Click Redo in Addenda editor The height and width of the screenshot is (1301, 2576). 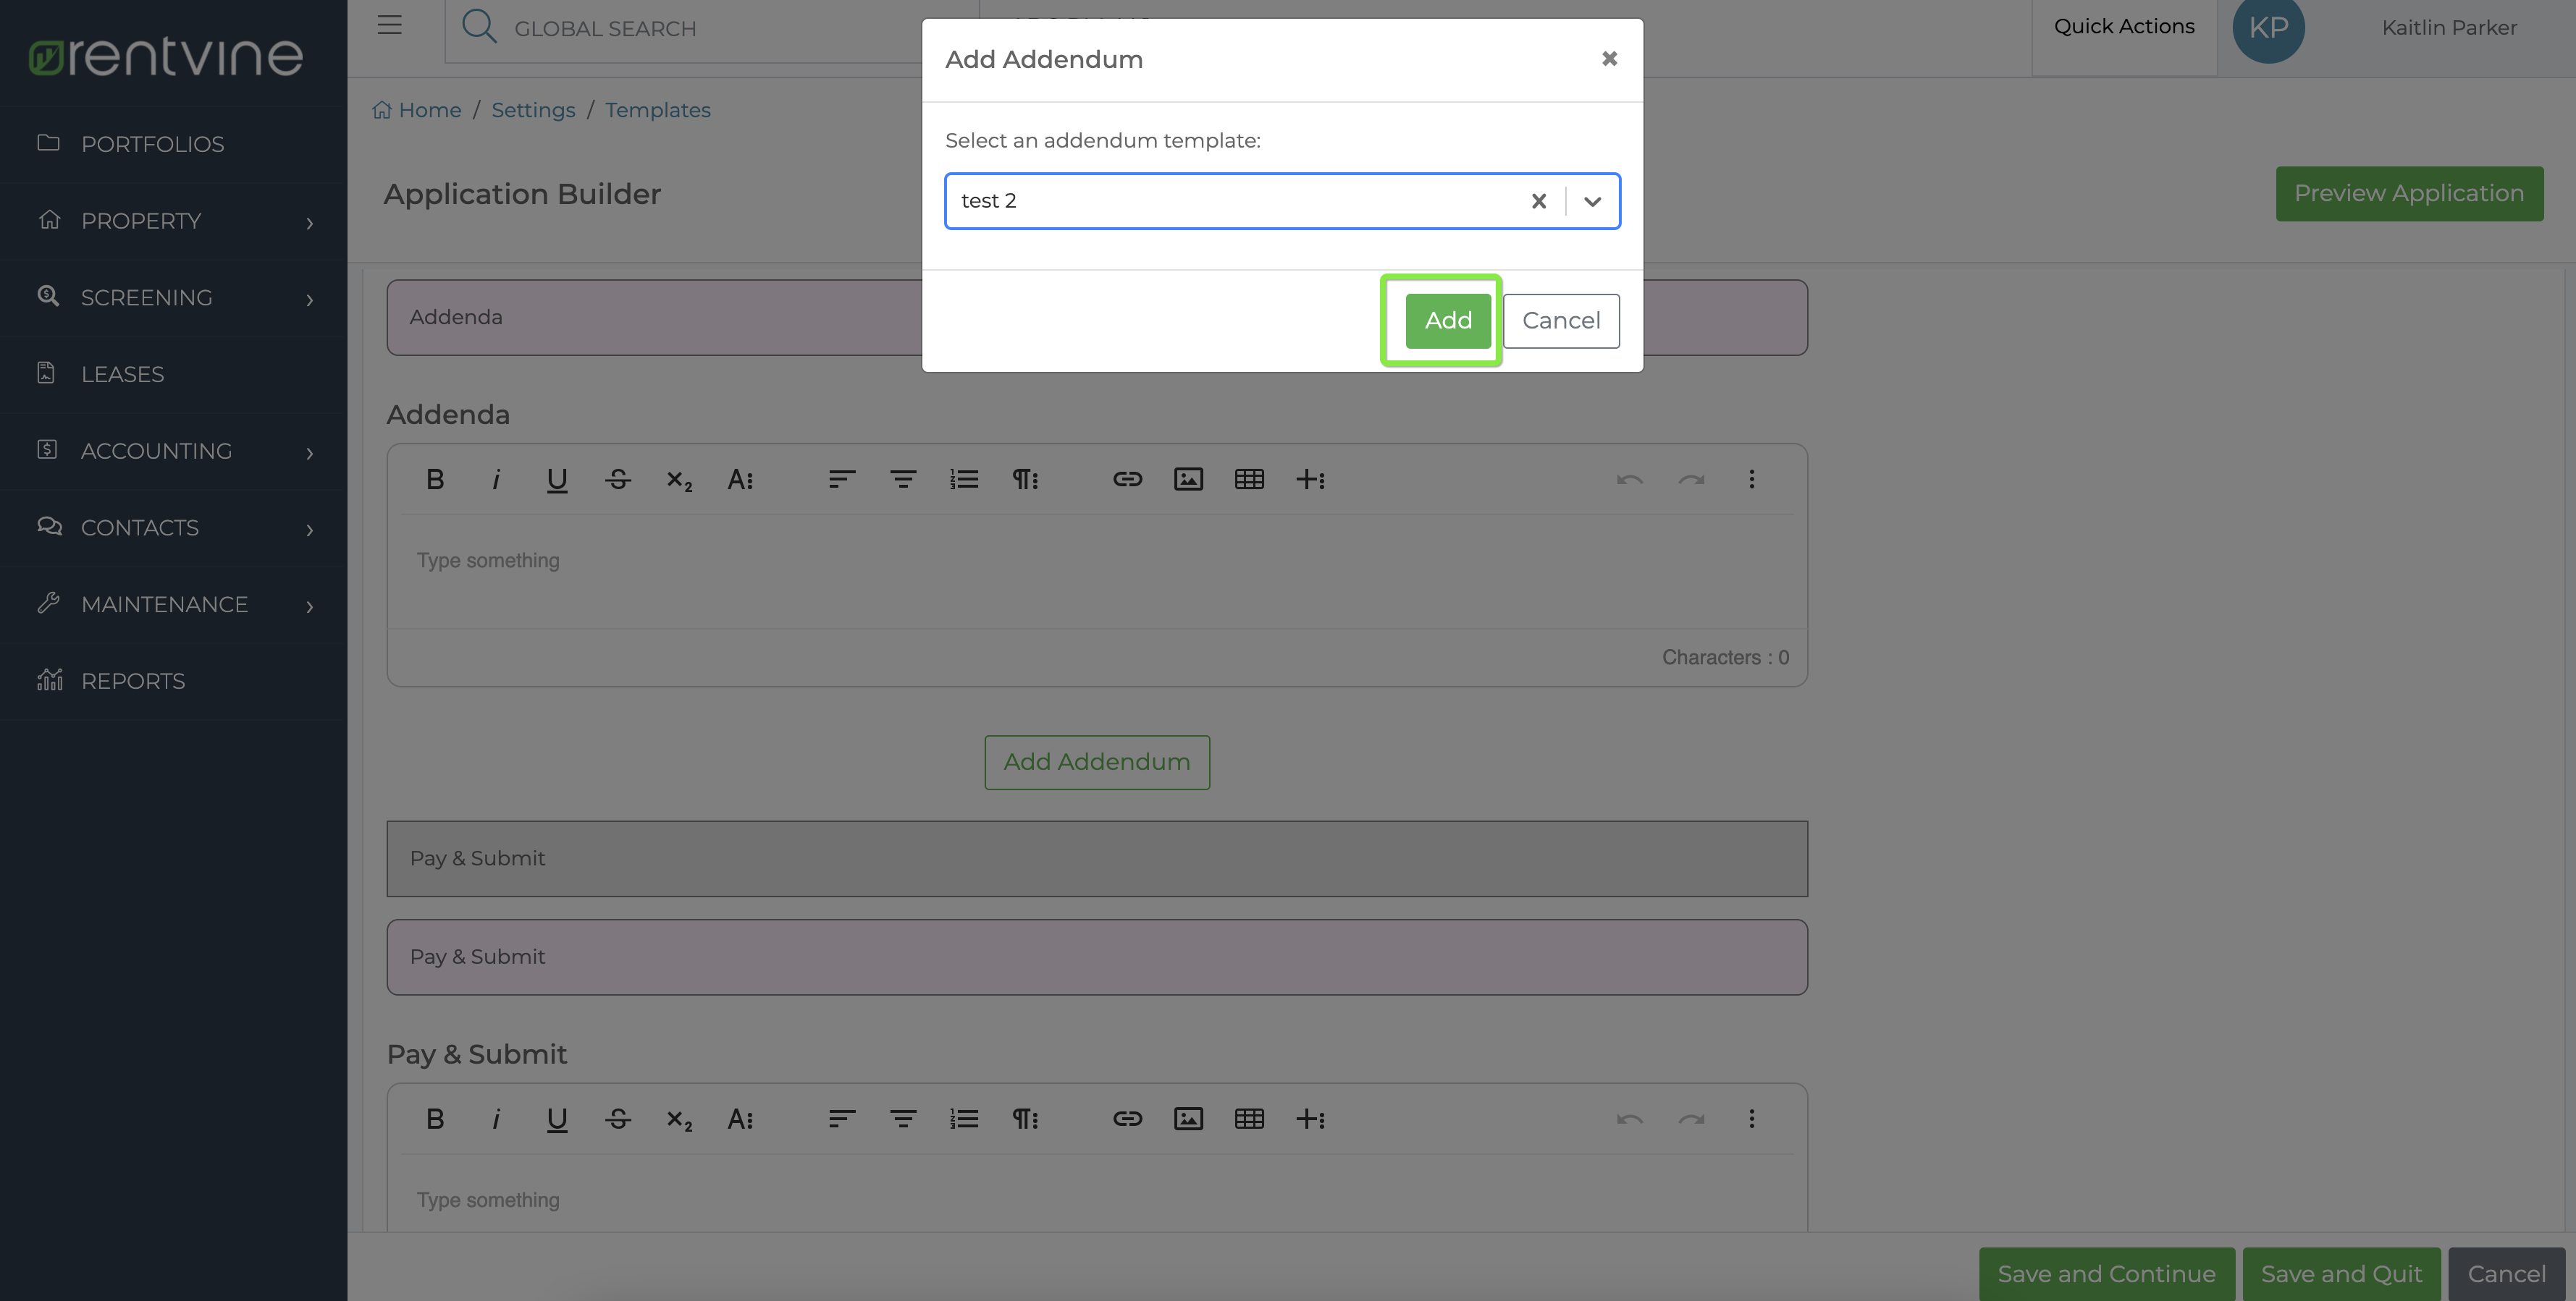coord(1690,480)
